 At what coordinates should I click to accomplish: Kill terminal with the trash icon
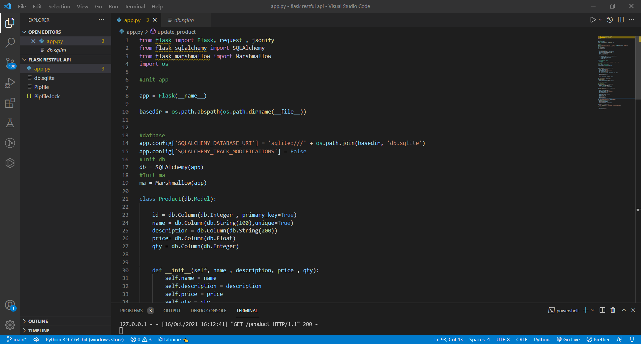[613, 310]
